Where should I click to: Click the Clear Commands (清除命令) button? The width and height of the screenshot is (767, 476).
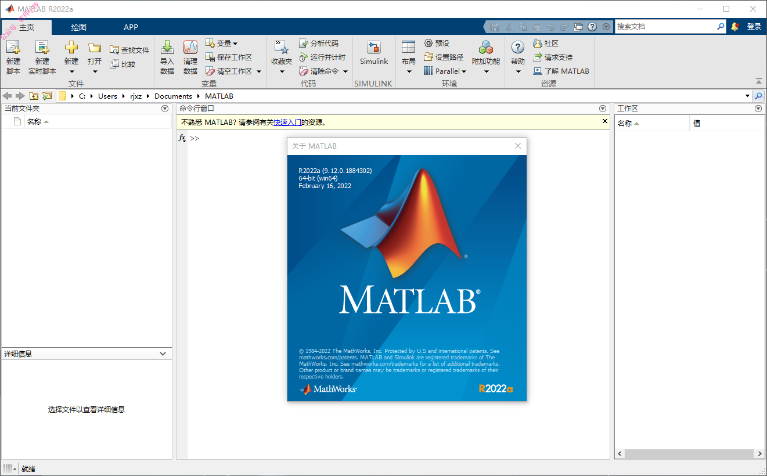319,71
